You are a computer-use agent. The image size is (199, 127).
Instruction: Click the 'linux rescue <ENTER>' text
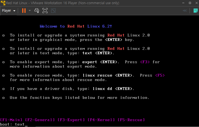pyautogui.click(x=108, y=75)
